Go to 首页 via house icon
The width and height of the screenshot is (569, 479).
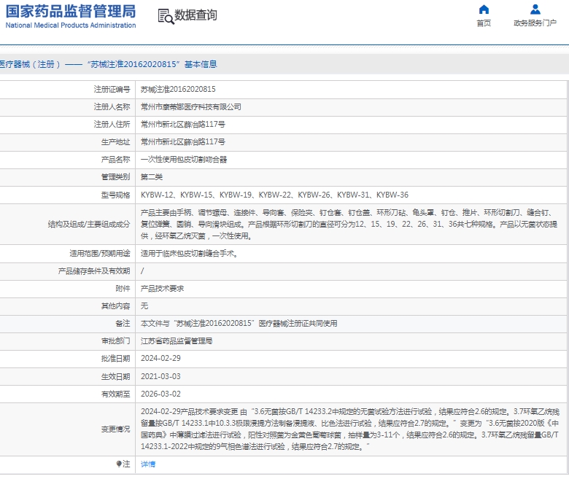484,9
